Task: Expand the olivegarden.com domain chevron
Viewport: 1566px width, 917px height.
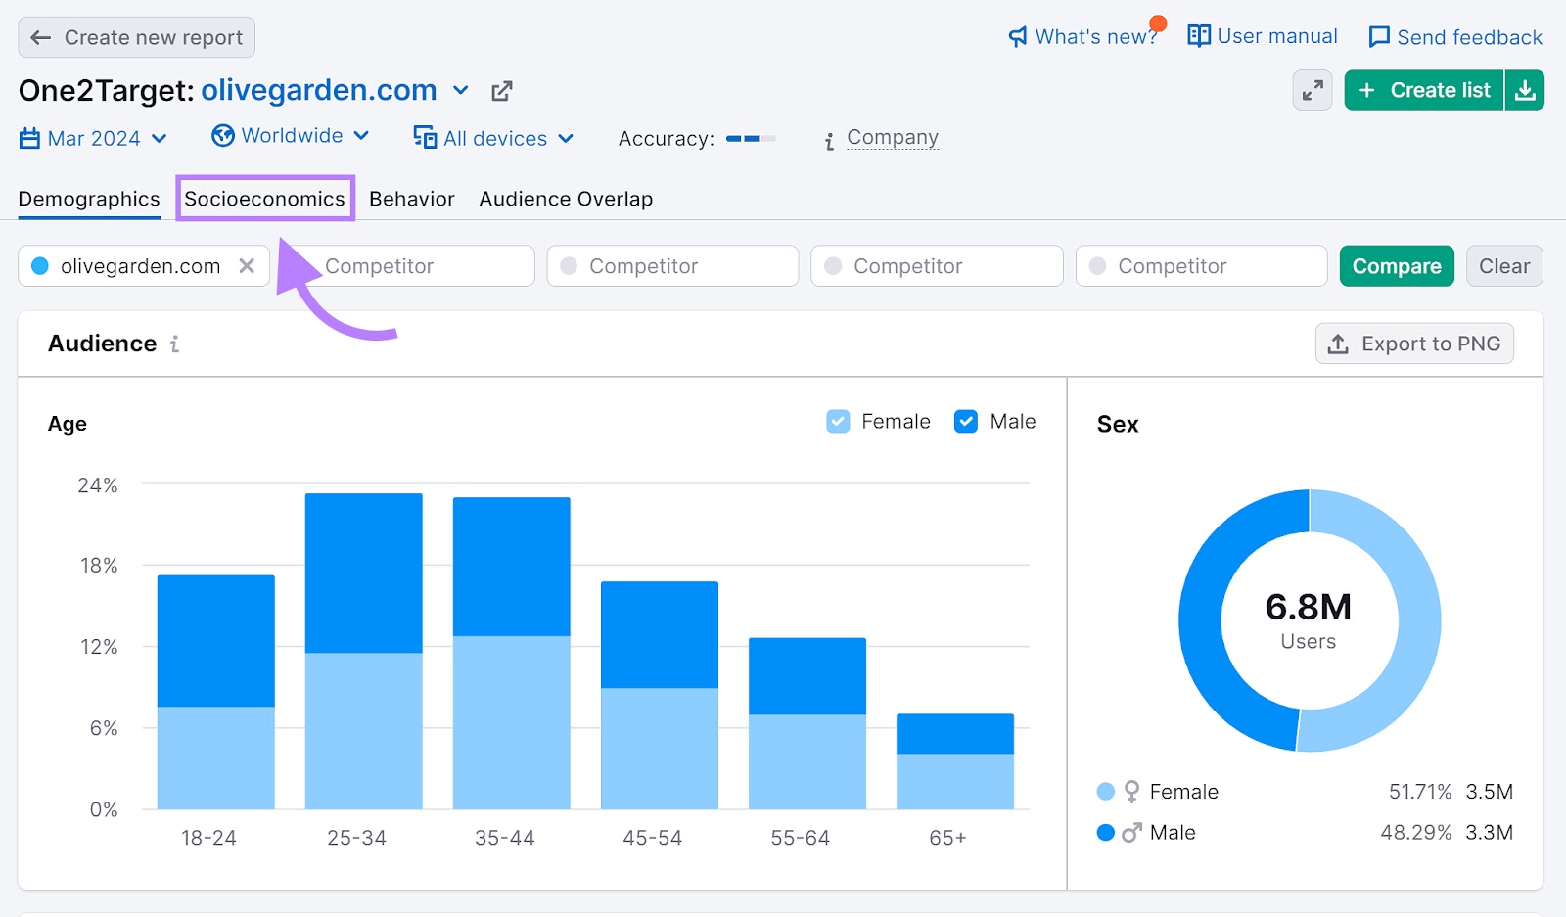Action: click(460, 91)
